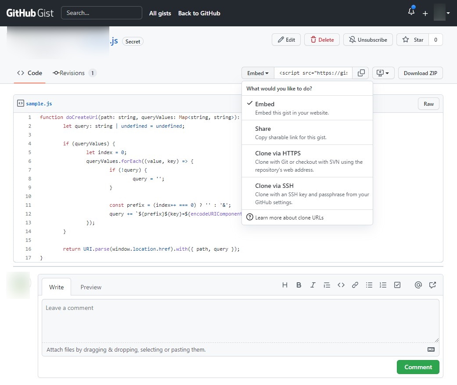Open Learn more about clone URLs
This screenshot has width=457, height=385.
pyautogui.click(x=289, y=217)
